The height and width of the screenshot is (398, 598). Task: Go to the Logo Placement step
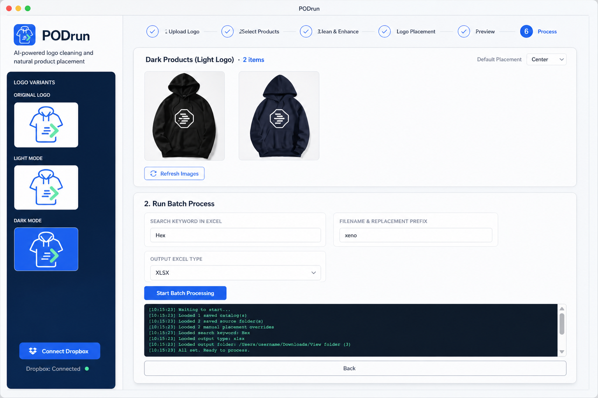click(x=416, y=31)
